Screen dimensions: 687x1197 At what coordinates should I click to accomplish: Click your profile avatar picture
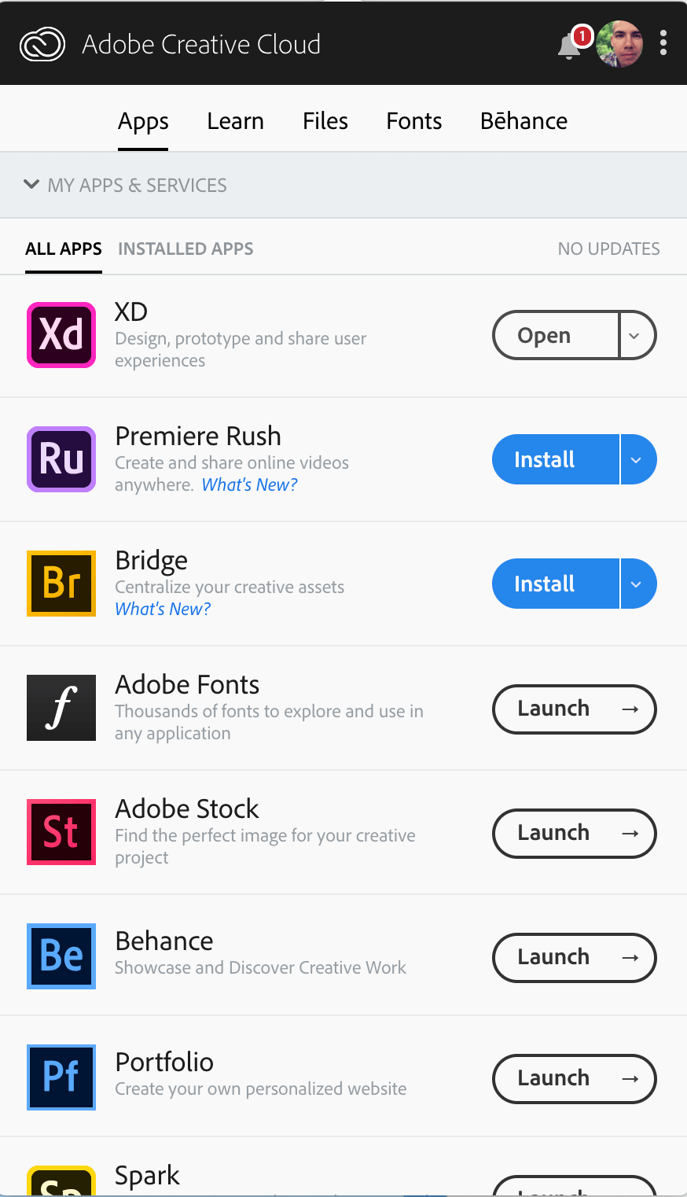point(619,44)
